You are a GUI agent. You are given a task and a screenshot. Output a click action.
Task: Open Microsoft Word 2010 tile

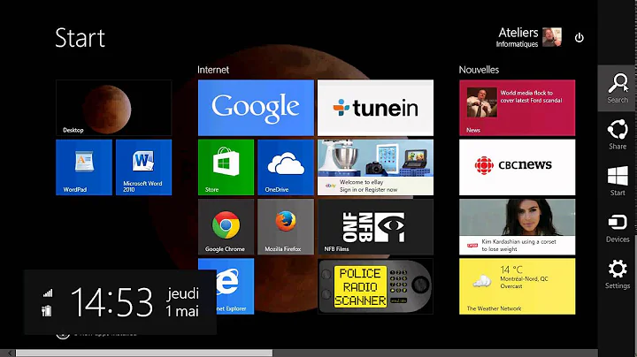pos(144,167)
